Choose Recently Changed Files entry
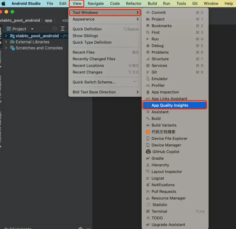Image resolution: width=236 pixels, height=229 pixels. tap(105, 59)
